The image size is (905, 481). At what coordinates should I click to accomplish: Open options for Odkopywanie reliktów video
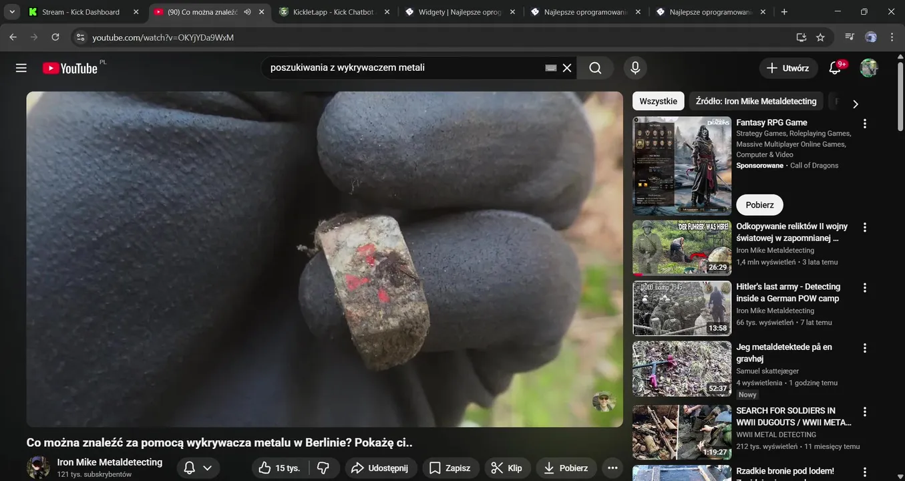pos(865,227)
